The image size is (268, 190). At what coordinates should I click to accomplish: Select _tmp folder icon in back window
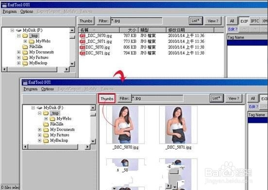(x=25, y=36)
